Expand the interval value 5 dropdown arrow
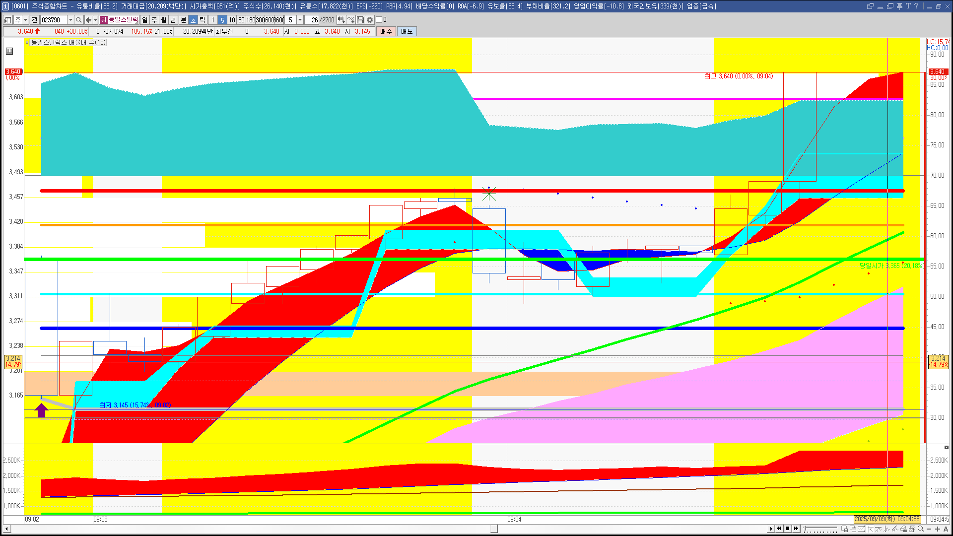Viewport: 953px width, 536px height. tap(300, 20)
